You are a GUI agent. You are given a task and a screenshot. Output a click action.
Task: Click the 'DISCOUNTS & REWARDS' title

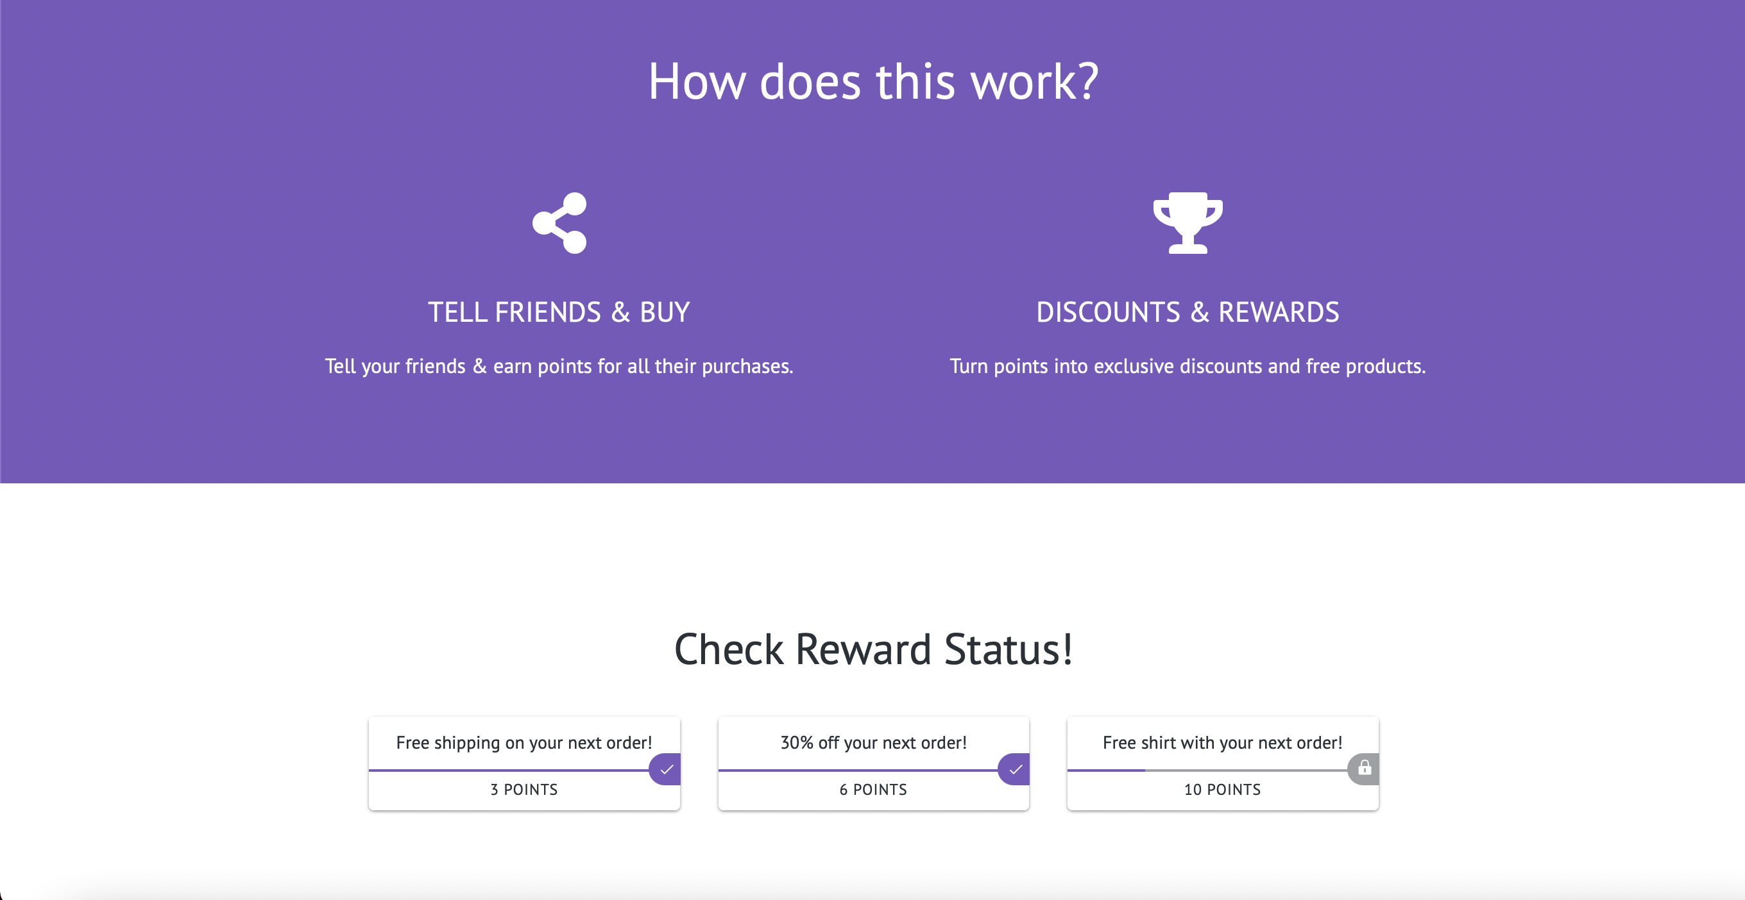[1187, 312]
